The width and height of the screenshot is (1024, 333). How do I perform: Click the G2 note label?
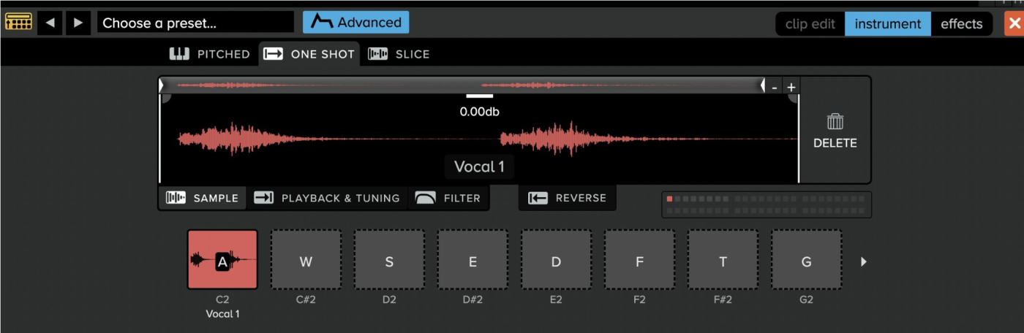tap(806, 299)
